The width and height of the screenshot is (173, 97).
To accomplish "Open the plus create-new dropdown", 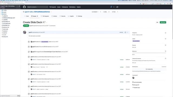I will click(114, 7).
